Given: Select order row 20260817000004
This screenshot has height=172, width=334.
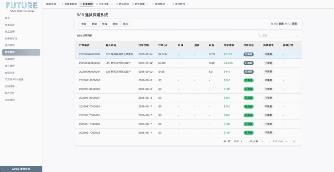Looking at the screenshot, I should tap(188, 107).
